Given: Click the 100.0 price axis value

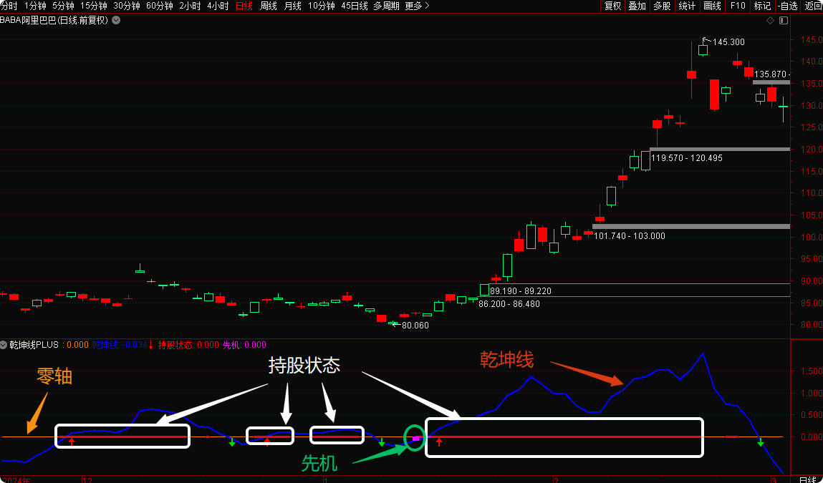Looking at the screenshot, I should click(x=812, y=237).
